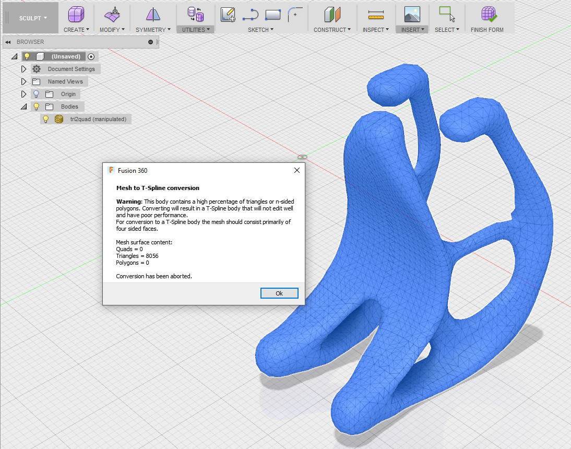Click the Utilities convert icon
571x449 pixels.
195,13
